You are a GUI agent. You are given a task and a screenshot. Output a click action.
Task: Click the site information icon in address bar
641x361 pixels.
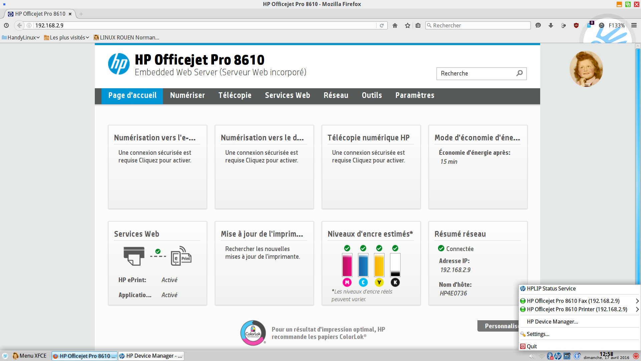(x=29, y=25)
